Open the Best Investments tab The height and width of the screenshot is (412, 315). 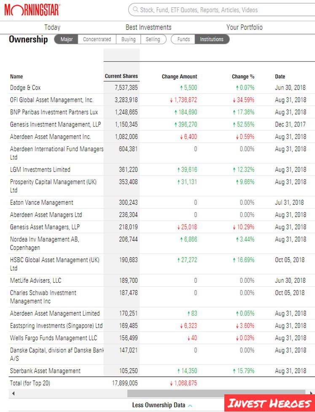pos(148,27)
